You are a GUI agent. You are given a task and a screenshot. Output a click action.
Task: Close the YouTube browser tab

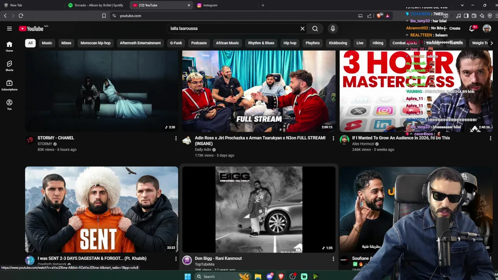tap(189, 5)
